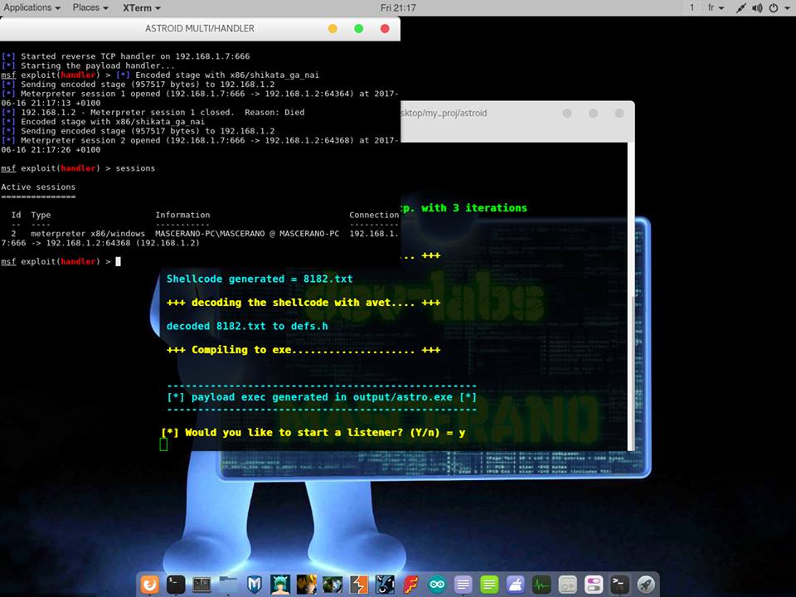
Task: Click the network connection icon in top bar
Action: tap(741, 8)
